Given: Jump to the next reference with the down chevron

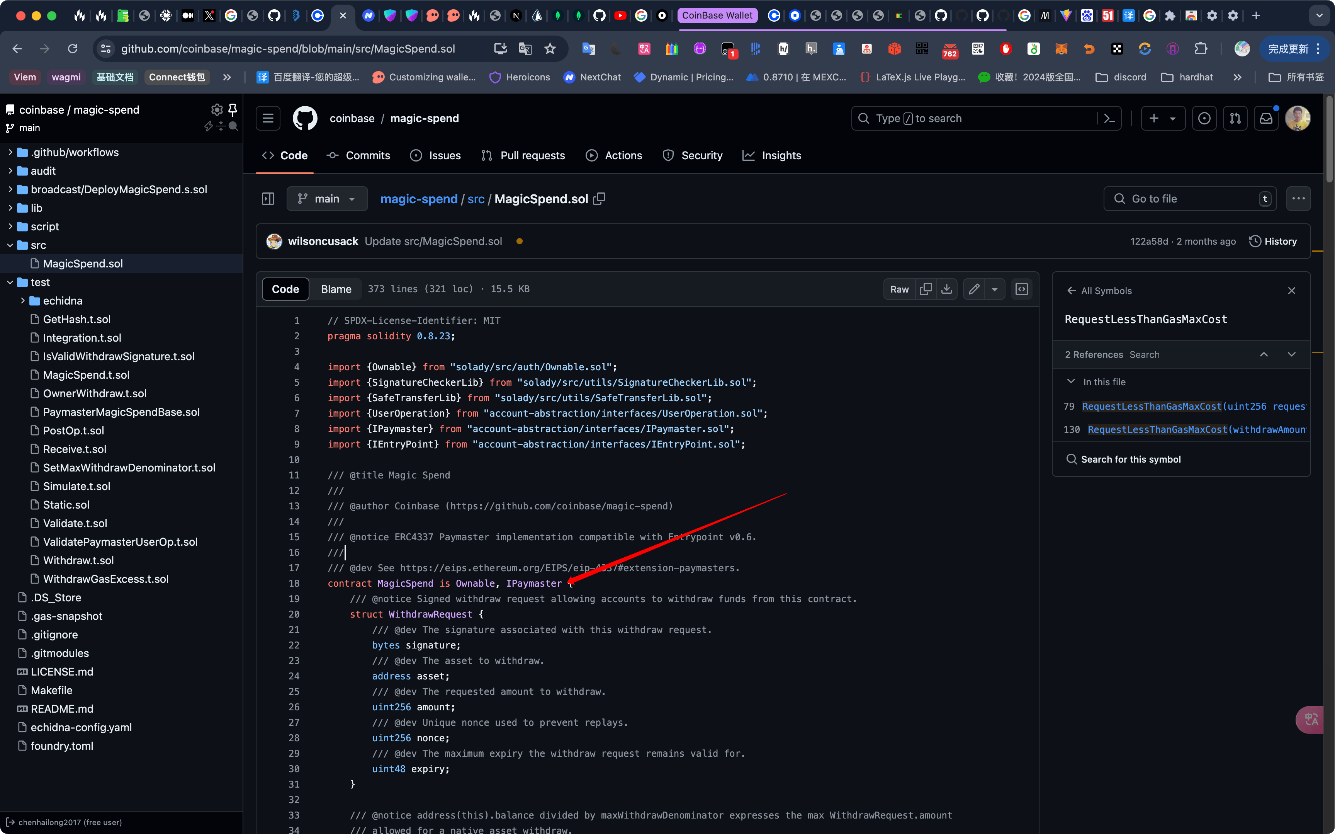Looking at the screenshot, I should (x=1291, y=354).
